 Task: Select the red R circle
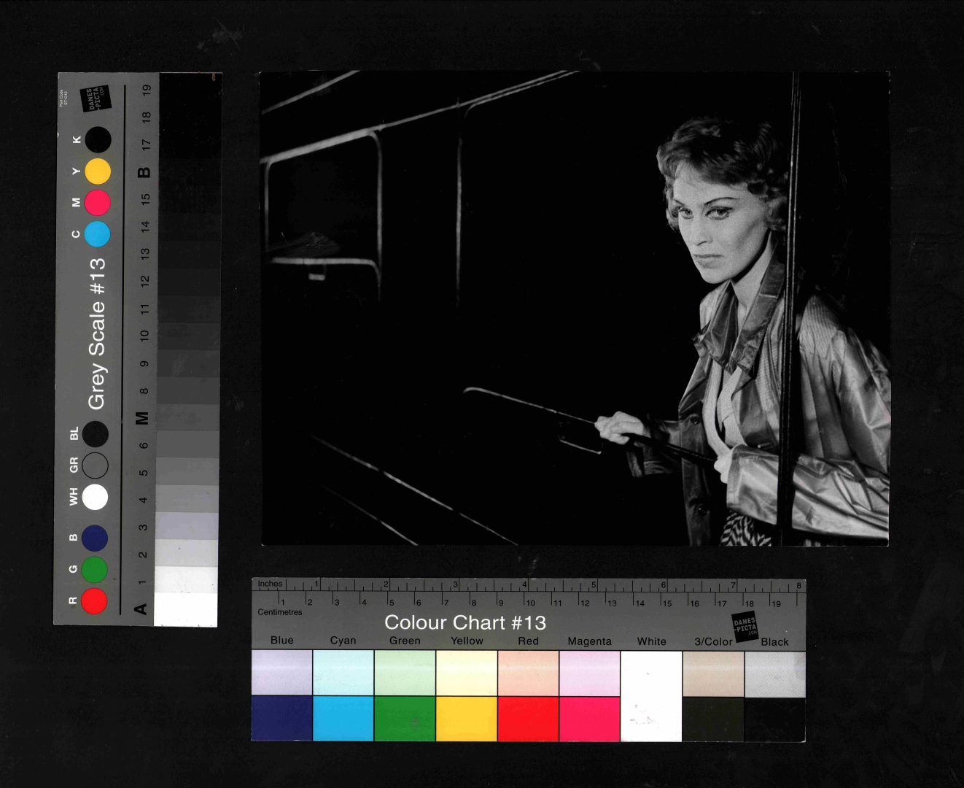click(94, 600)
